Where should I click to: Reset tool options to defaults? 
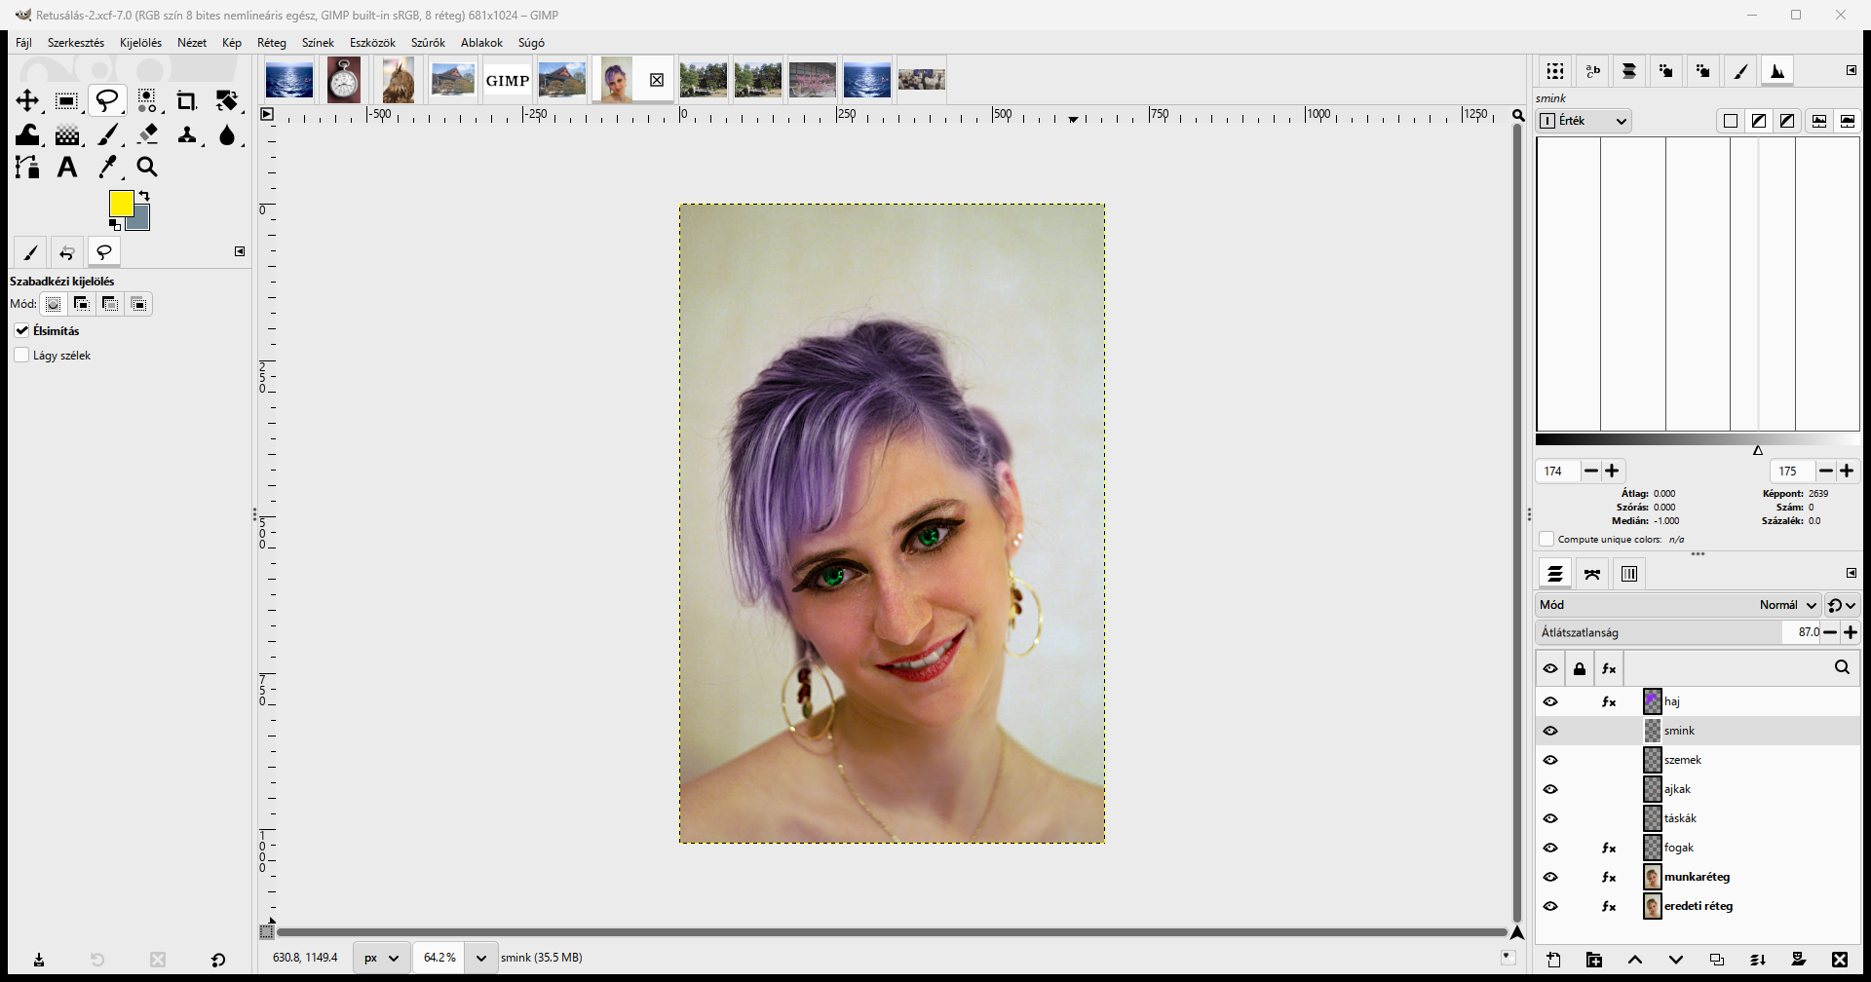[218, 960]
